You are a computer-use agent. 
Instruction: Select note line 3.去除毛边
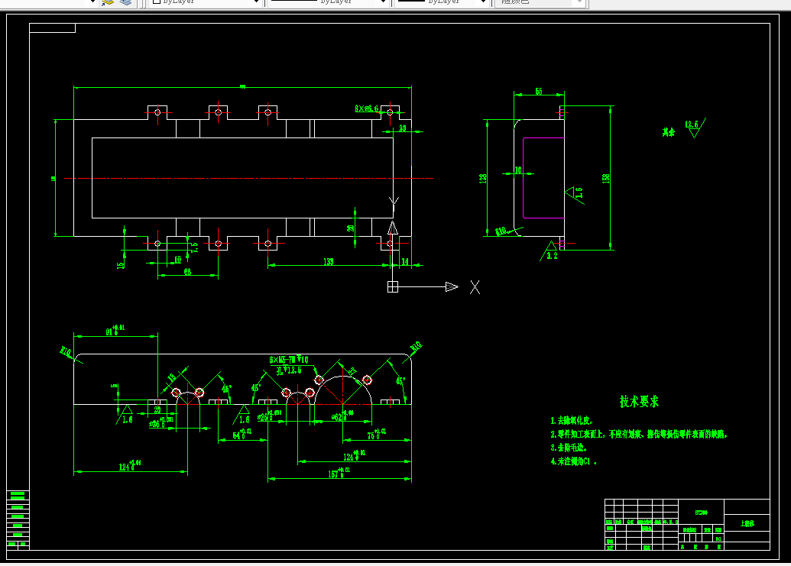(x=569, y=448)
